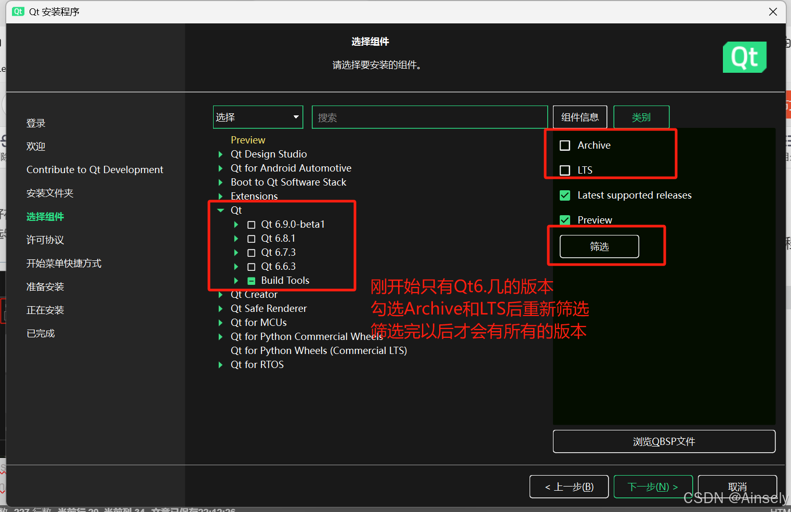
Task: Expand the Extensions node
Action: pos(220,196)
